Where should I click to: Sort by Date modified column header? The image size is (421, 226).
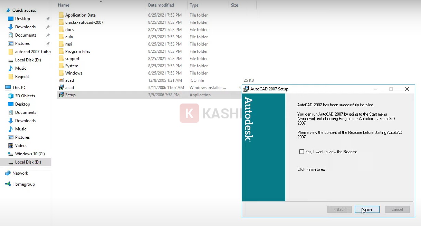(x=161, y=5)
